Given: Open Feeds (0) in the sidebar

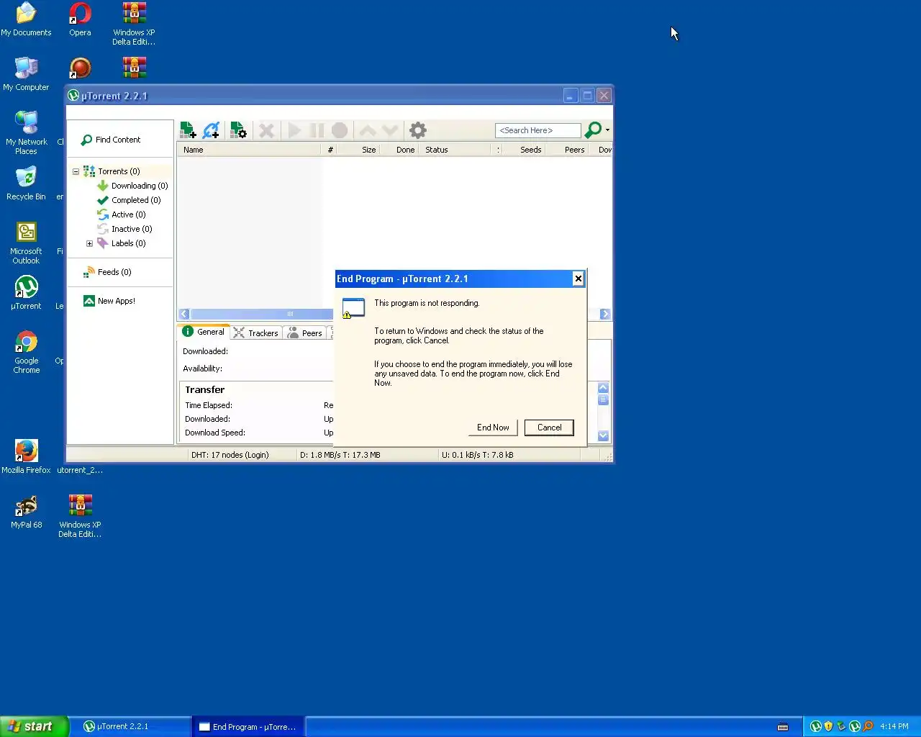Looking at the screenshot, I should pyautogui.click(x=114, y=272).
